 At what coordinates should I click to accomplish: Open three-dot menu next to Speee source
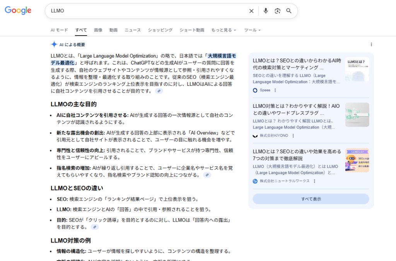point(275,90)
